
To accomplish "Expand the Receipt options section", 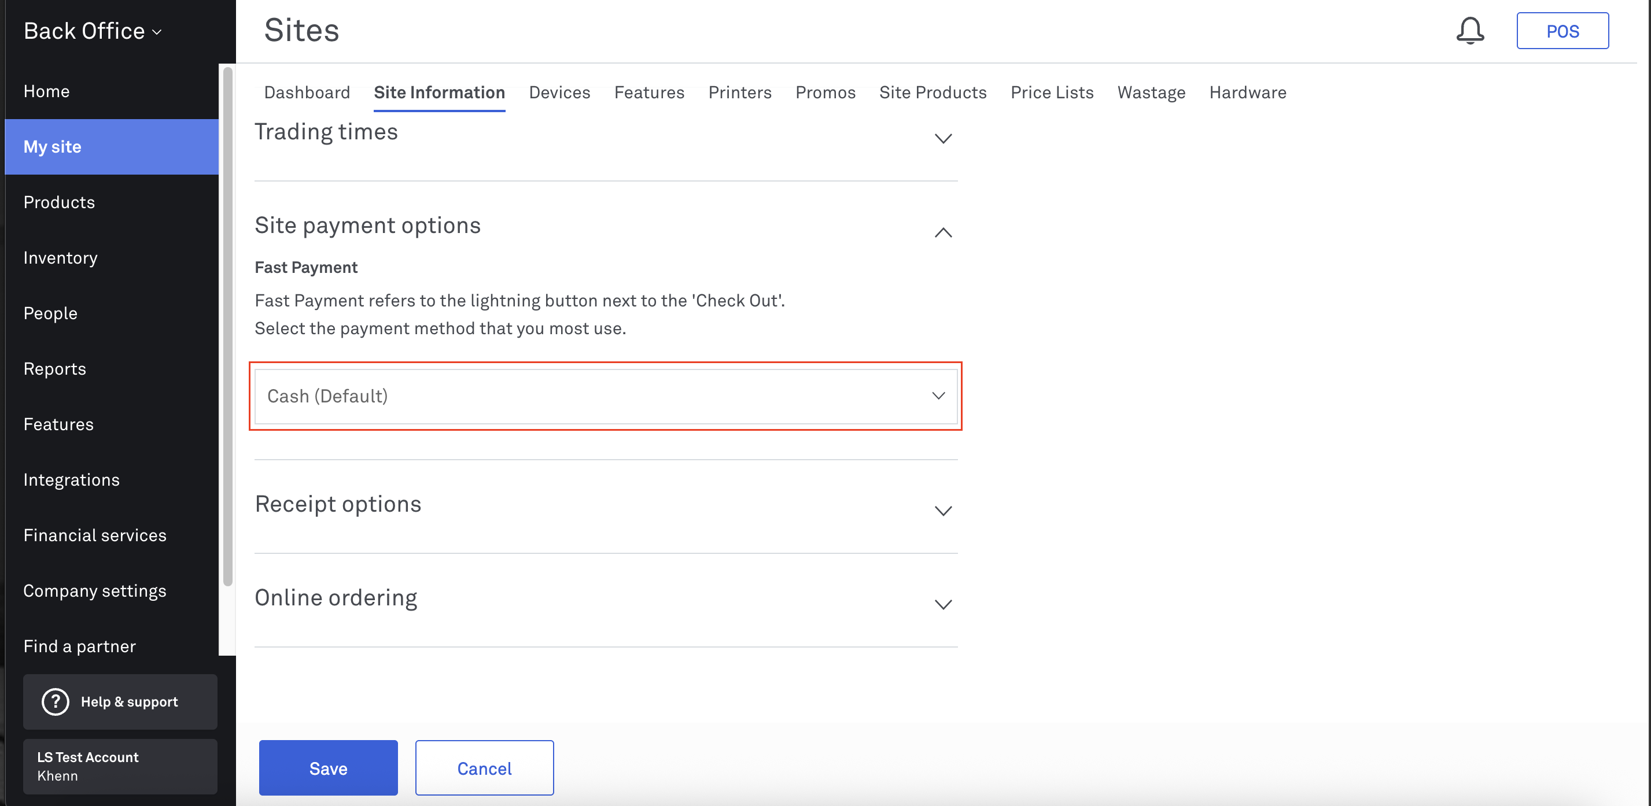I will 943,511.
